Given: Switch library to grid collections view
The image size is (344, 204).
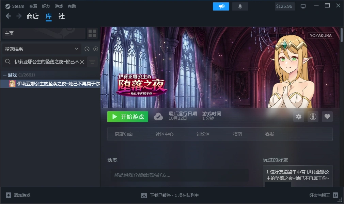Looking at the screenshot, I should coord(92,33).
